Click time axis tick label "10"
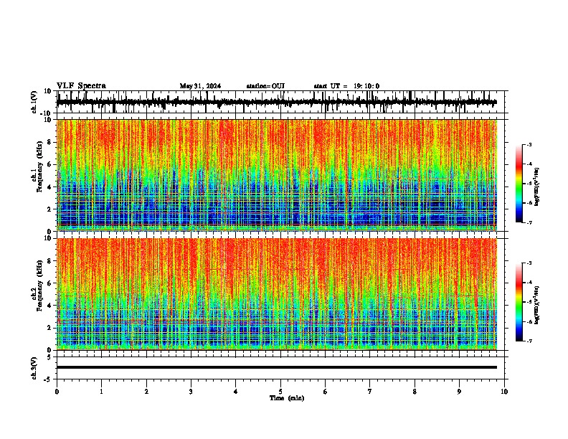This screenshot has height=439, width=568. (x=504, y=392)
